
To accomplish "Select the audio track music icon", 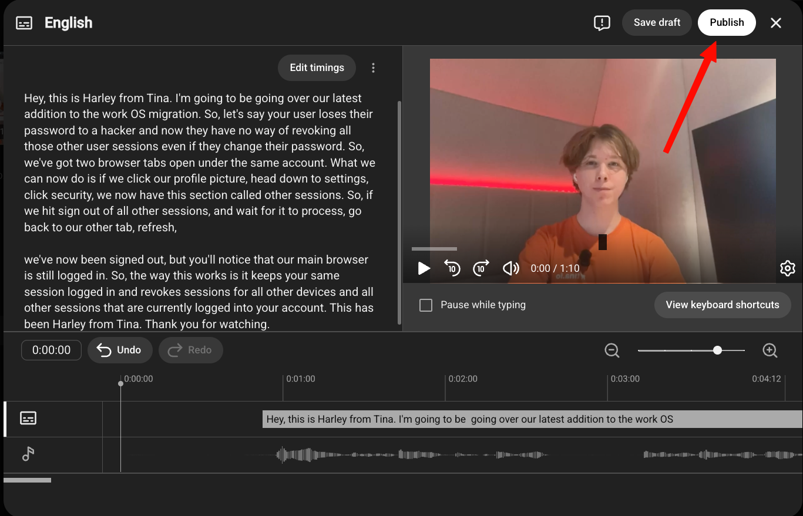I will pos(28,454).
